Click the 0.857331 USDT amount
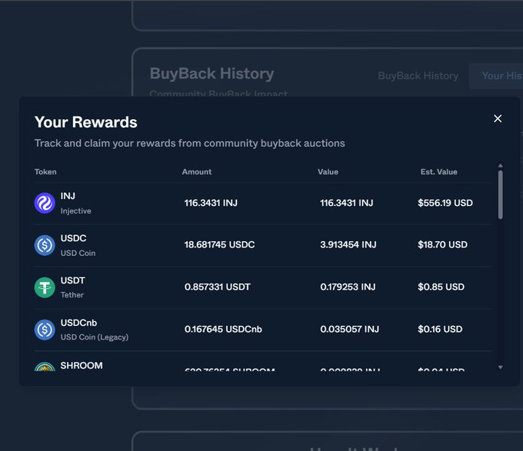The image size is (523, 451). point(218,287)
